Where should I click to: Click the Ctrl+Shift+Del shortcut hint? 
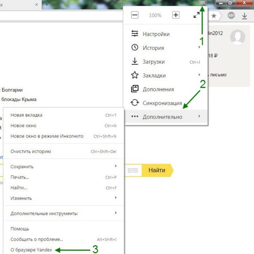tap(103, 152)
